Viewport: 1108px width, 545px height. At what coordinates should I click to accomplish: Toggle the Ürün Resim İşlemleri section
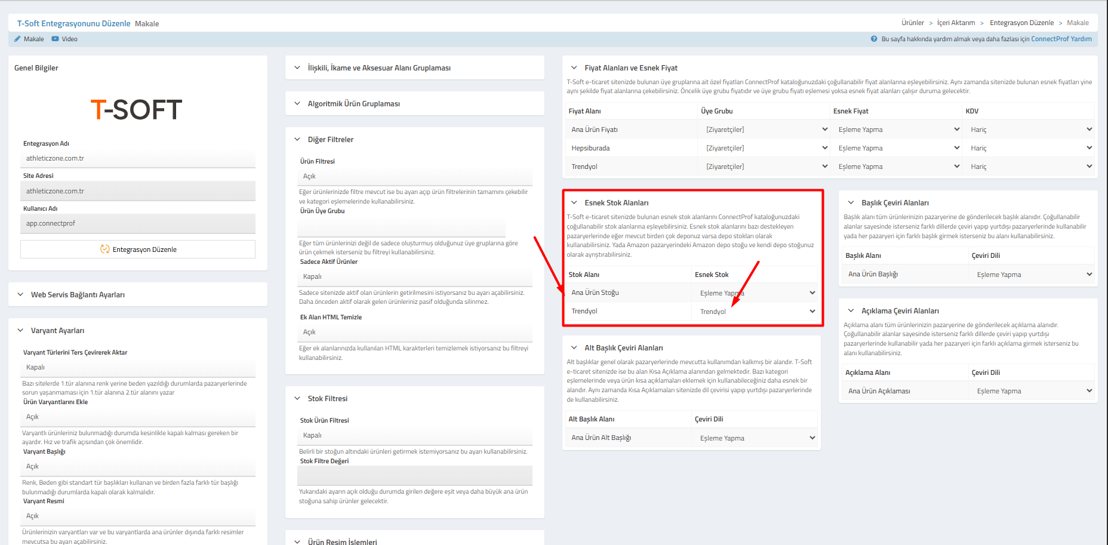(297, 541)
